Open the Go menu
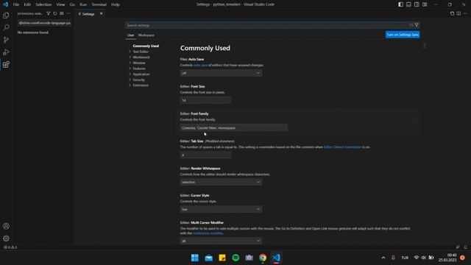Viewport: 471px width, 265px height. (72, 4)
